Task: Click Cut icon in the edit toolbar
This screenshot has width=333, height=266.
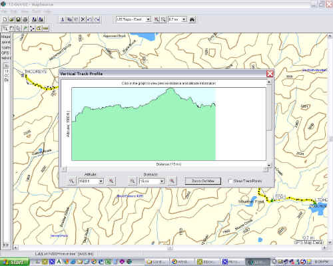Action: [x=63, y=19]
